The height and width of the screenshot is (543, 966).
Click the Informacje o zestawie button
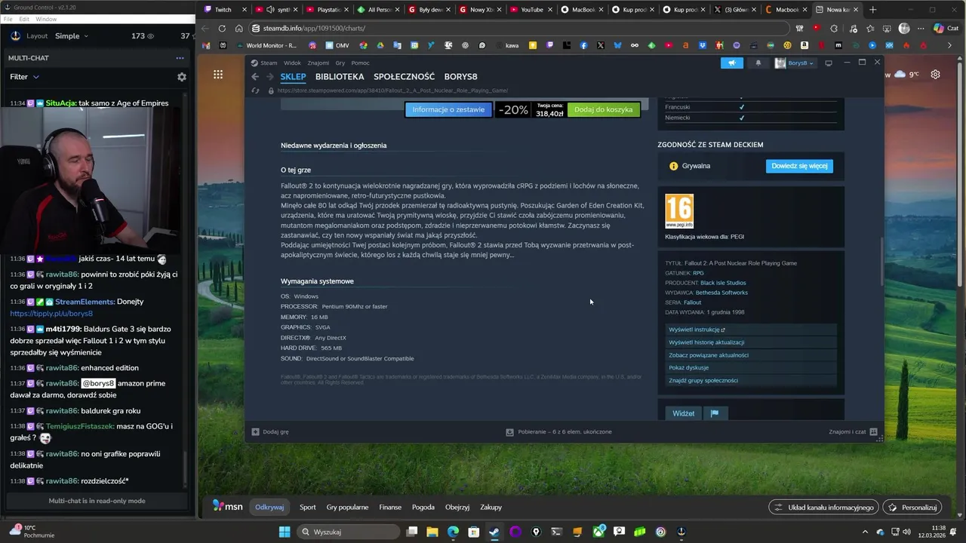pos(448,110)
